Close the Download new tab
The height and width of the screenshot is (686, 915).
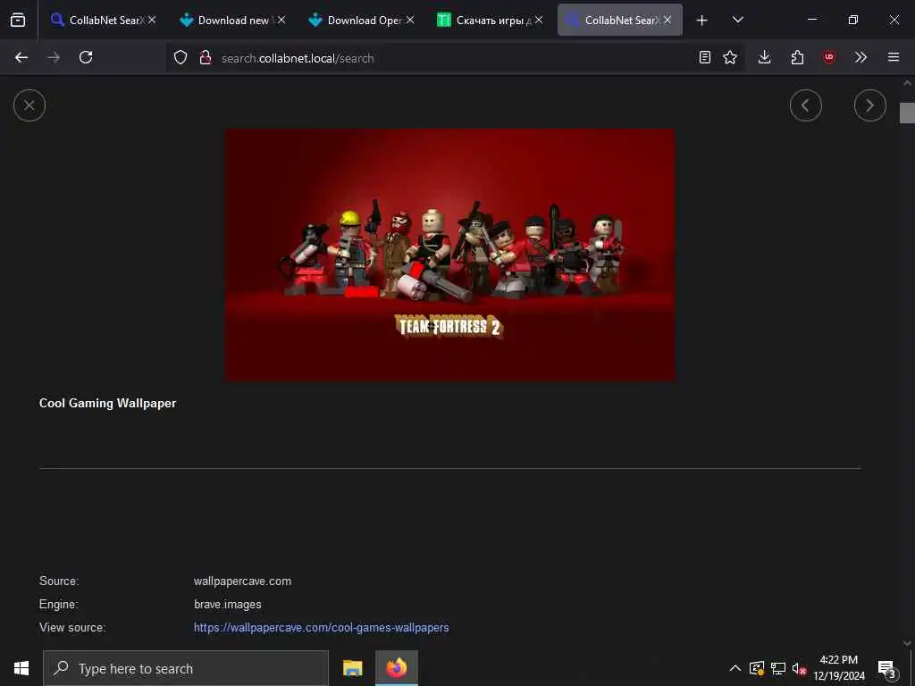(281, 20)
